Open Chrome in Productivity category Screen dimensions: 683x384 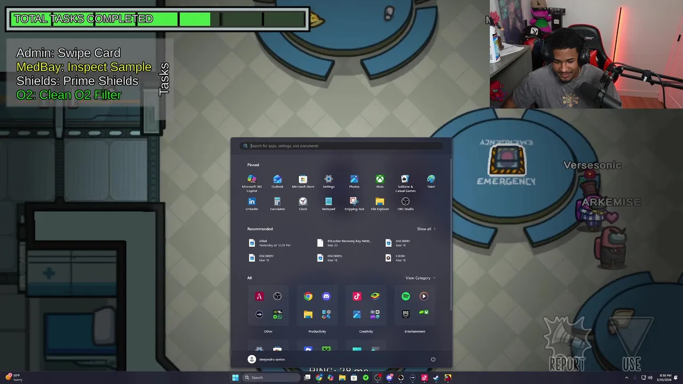tap(308, 297)
